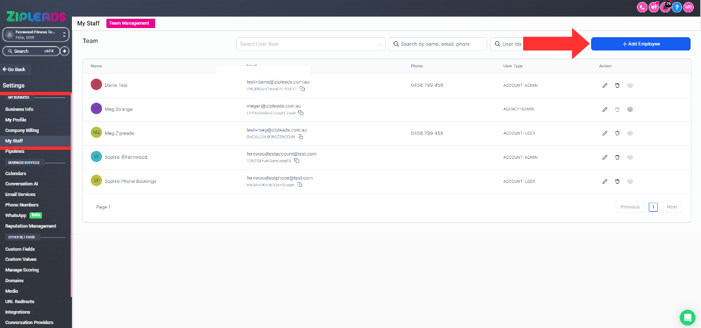Click the name Sophie Phone Bookings
The image size is (701, 328).
(131, 182)
